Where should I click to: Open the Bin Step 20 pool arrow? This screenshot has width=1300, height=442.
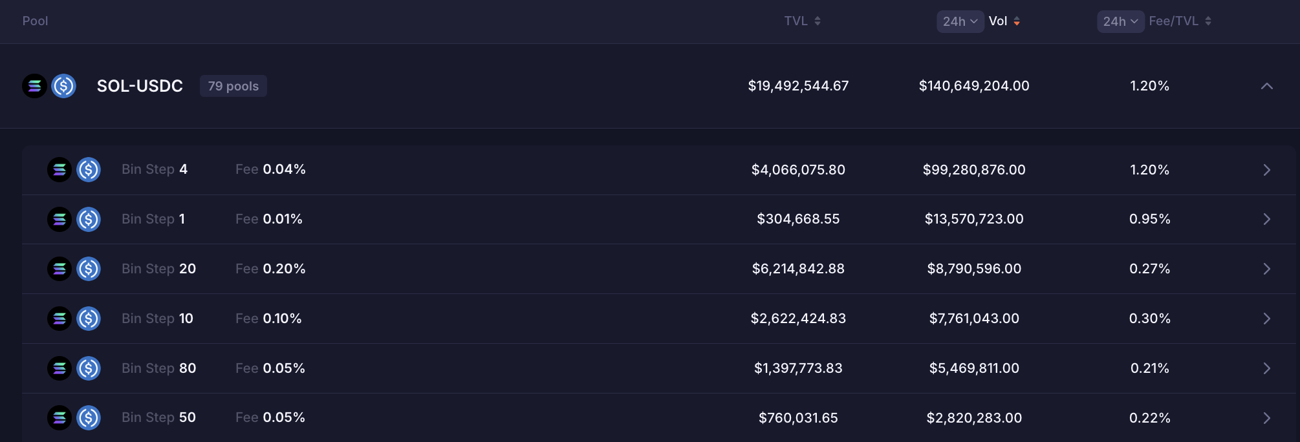[1266, 269]
